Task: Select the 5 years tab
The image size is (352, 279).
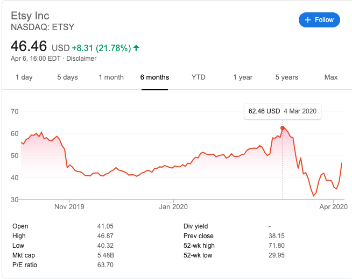Action: (286, 77)
